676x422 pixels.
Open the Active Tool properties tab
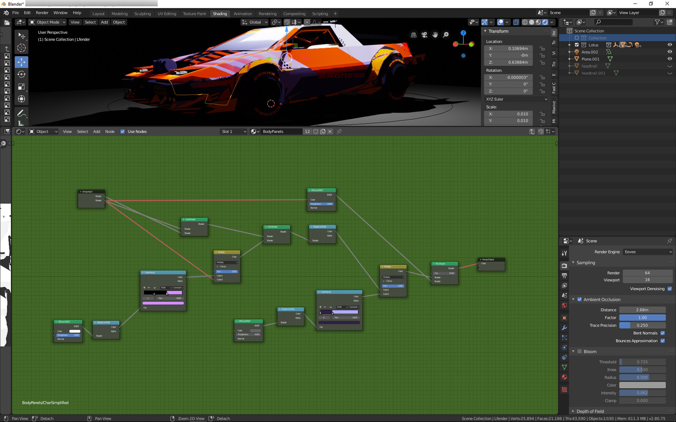pyautogui.click(x=564, y=253)
